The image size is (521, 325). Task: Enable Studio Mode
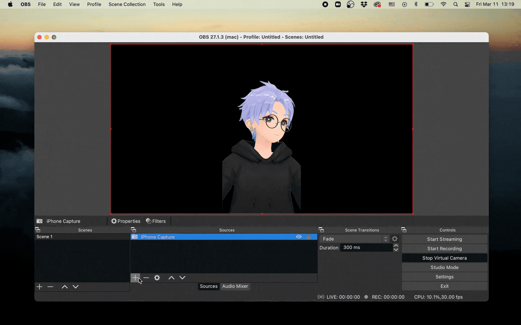click(x=444, y=267)
